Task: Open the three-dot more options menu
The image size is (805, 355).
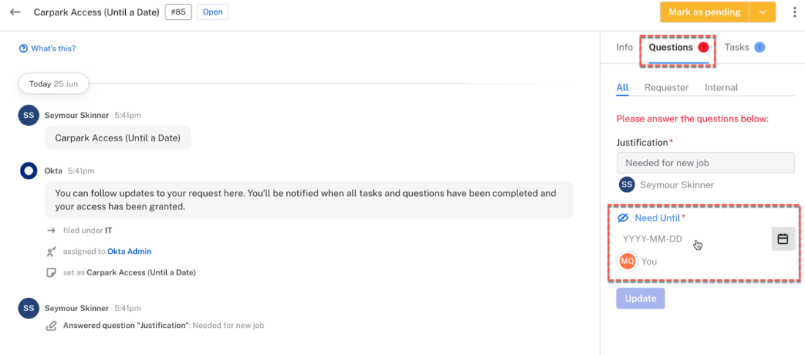Action: 795,12
